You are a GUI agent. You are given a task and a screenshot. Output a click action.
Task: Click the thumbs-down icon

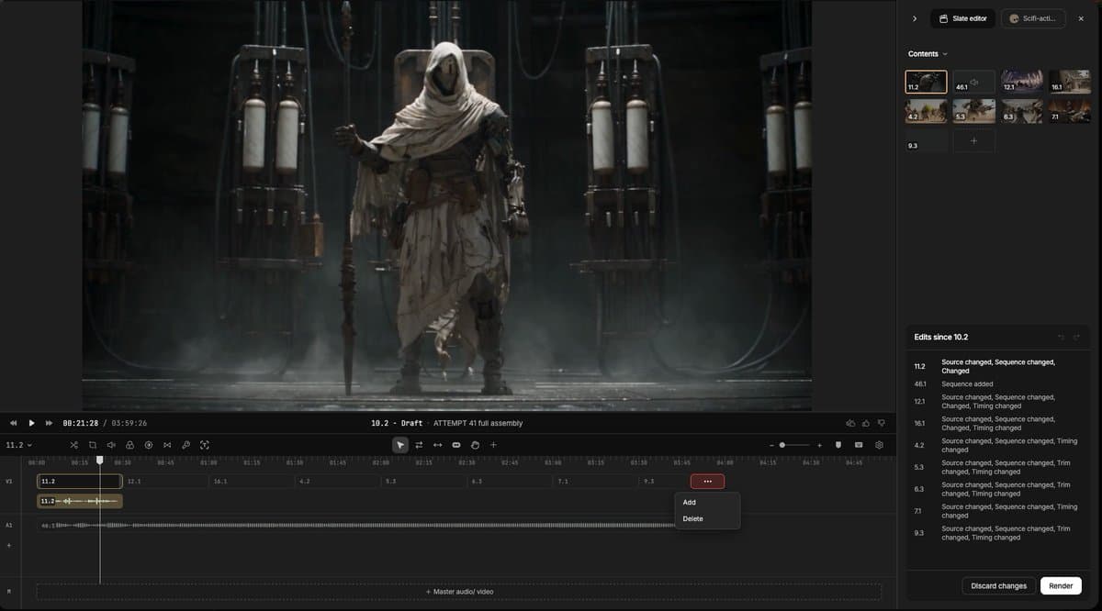pyautogui.click(x=882, y=423)
